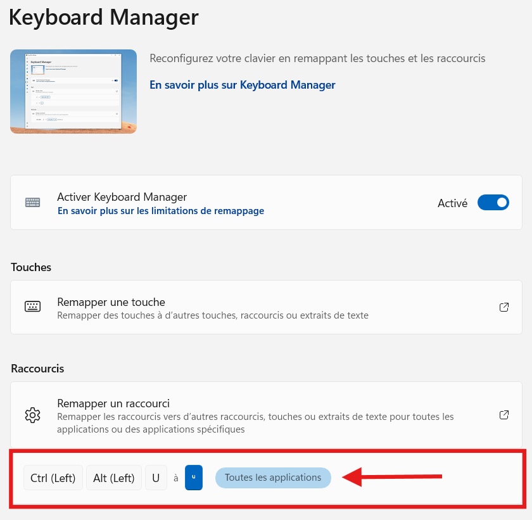Click the keyboard icon in Remapper une touche
Screen dimensions: 532x520
click(33, 307)
